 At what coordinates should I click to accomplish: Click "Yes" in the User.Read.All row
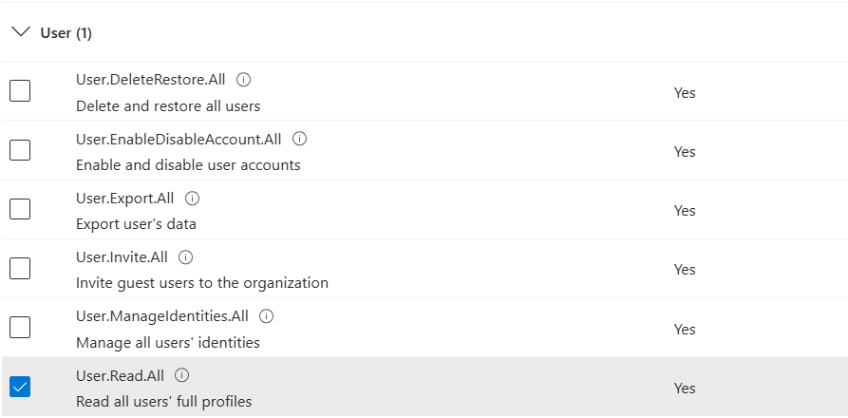point(684,389)
